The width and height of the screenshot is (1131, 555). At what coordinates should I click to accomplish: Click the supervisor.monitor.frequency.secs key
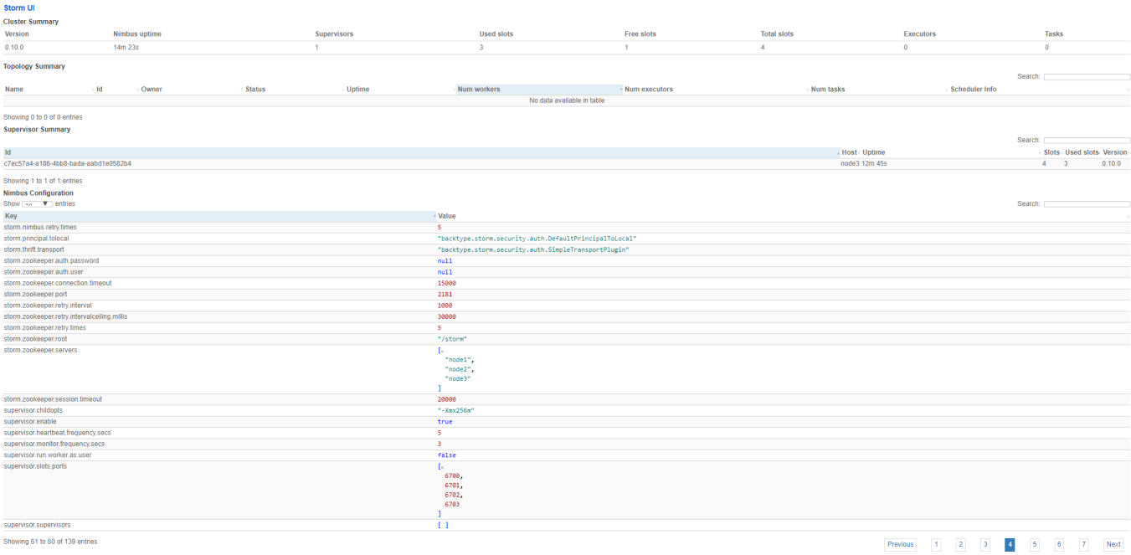click(54, 444)
